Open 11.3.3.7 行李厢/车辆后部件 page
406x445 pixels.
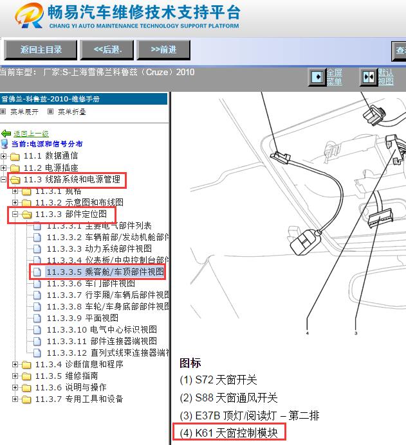pyautogui.click(x=108, y=295)
